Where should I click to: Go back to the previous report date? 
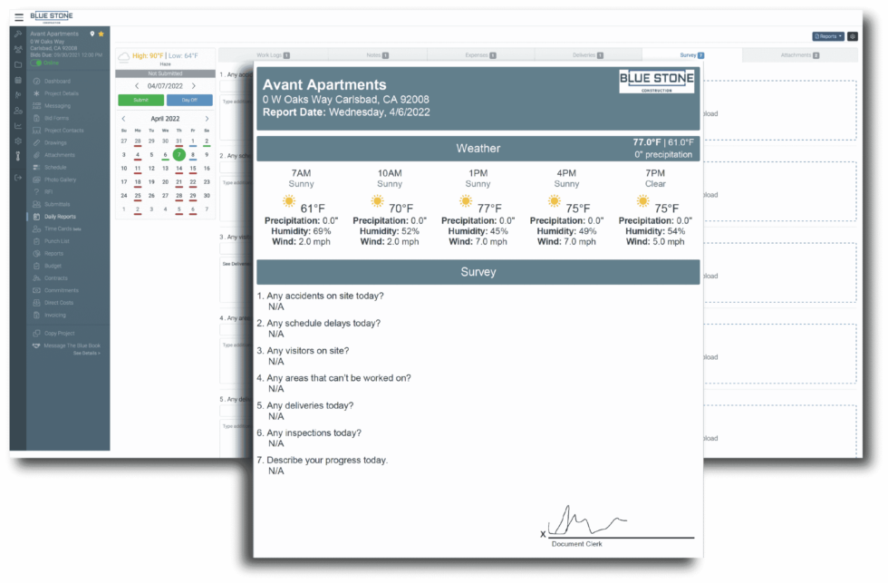(x=137, y=86)
